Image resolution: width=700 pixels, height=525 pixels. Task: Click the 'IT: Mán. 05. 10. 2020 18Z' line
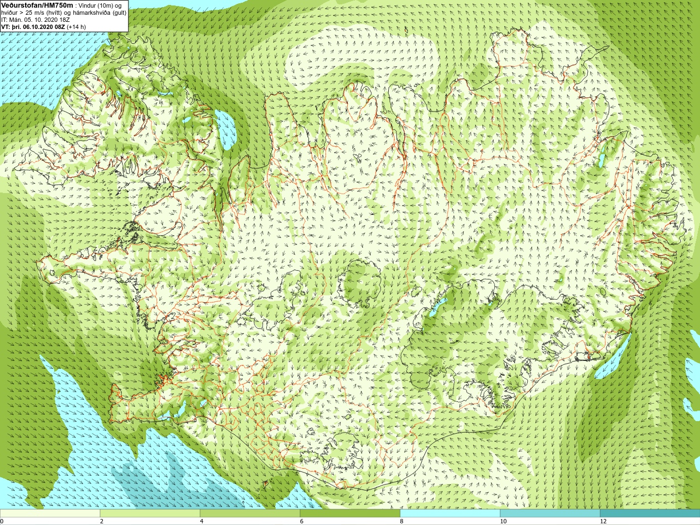36,20
